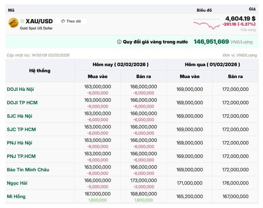Click PNJ TP.HCM yesterday sell price 172,000,000
The height and width of the screenshot is (208, 263).
[235, 156]
